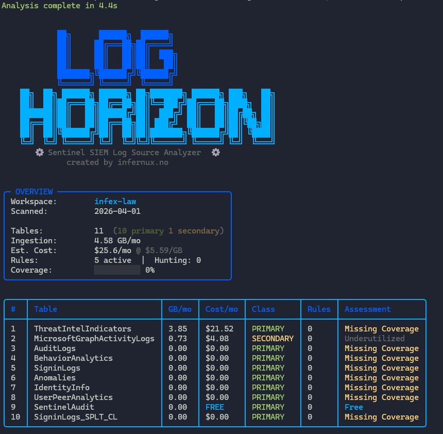Click the MicrosoftGraphActivityLogs table name
The width and height of the screenshot is (443, 434).
point(94,339)
